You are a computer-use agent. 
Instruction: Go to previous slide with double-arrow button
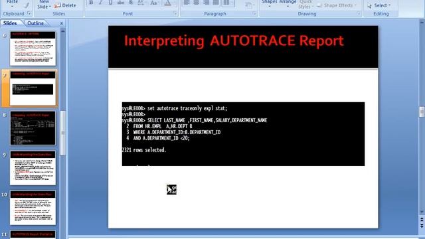(x=422, y=220)
